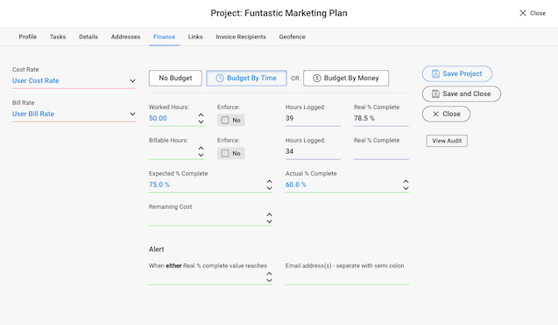This screenshot has width=558, height=325.
Task: Click the pill-shaped Close button
Action: click(x=446, y=114)
